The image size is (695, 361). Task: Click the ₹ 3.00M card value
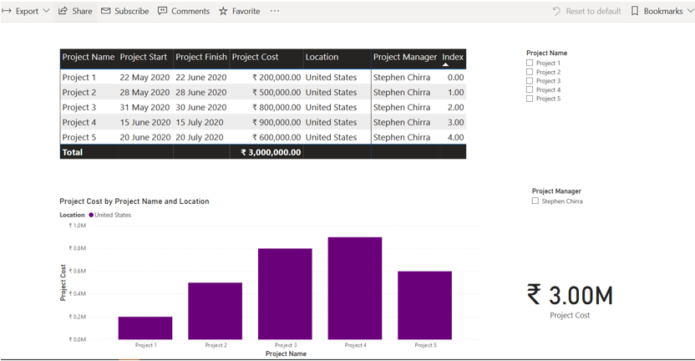570,295
